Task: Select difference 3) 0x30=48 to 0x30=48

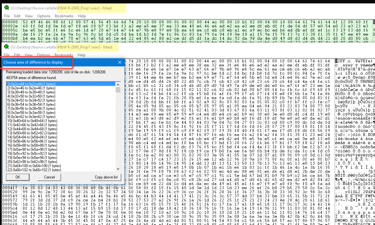Action: pos(61,92)
